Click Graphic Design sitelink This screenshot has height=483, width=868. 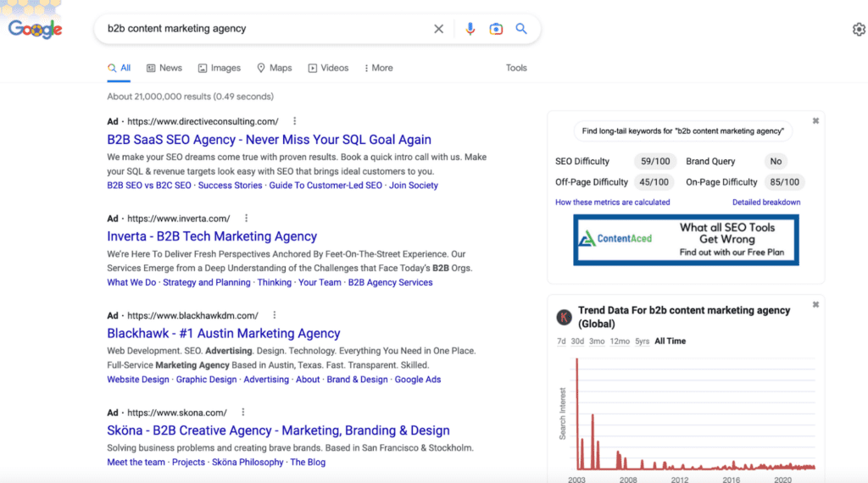coord(206,380)
